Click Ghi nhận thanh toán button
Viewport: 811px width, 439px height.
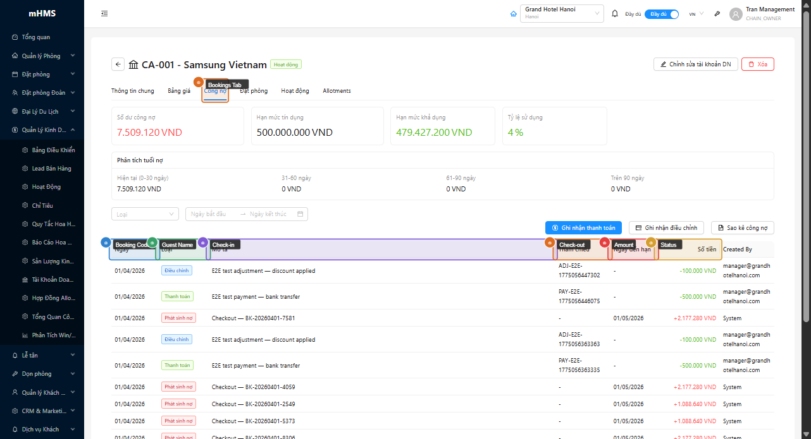coord(583,227)
